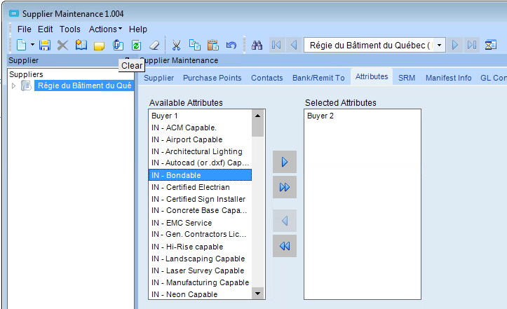This screenshot has width=507, height=309.
Task: Go to last record navigation icon
Action: [472, 45]
